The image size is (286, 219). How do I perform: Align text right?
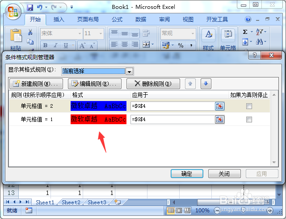(135, 45)
